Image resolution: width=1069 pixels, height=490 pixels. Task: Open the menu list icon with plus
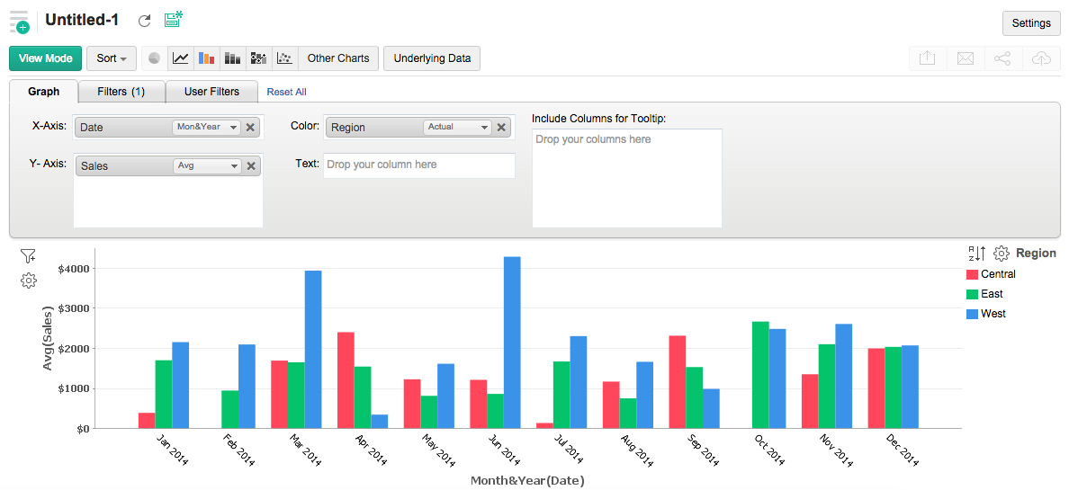(x=19, y=22)
